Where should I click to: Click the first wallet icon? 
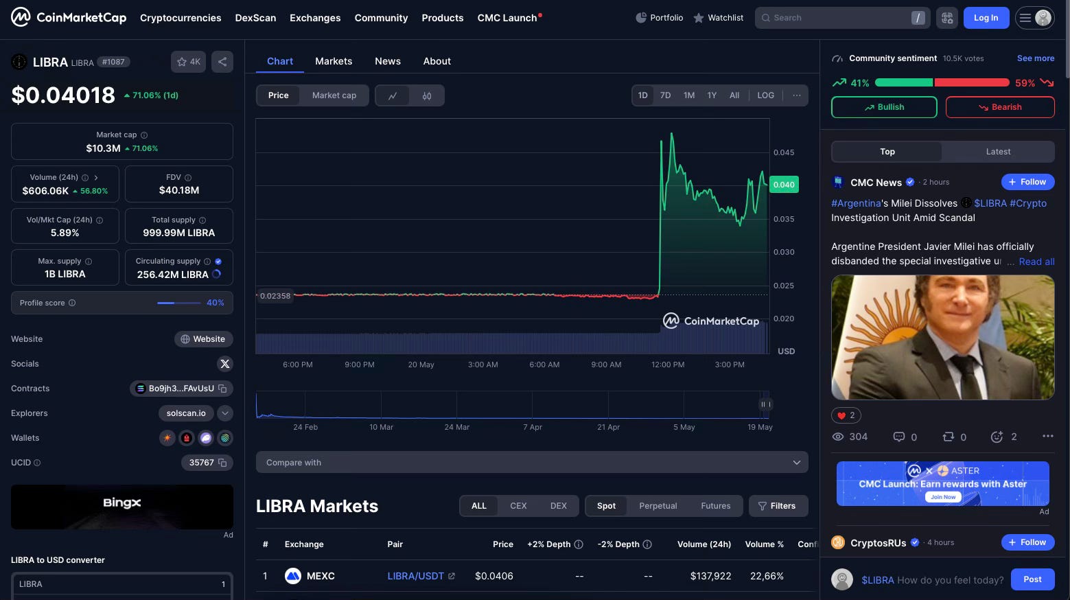pos(167,438)
